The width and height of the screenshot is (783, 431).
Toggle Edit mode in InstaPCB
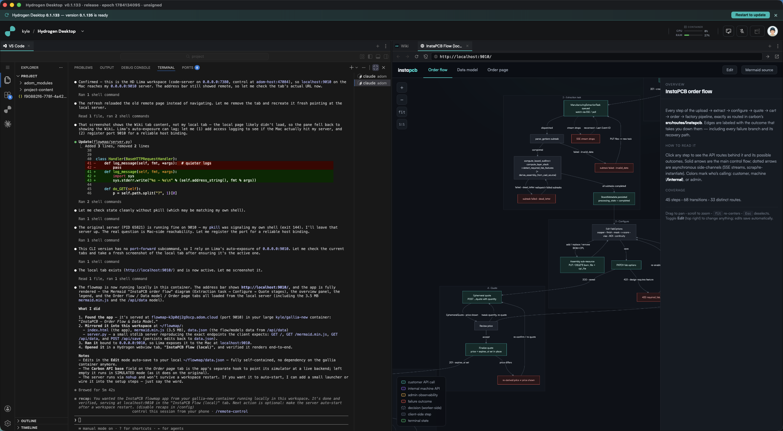(730, 70)
